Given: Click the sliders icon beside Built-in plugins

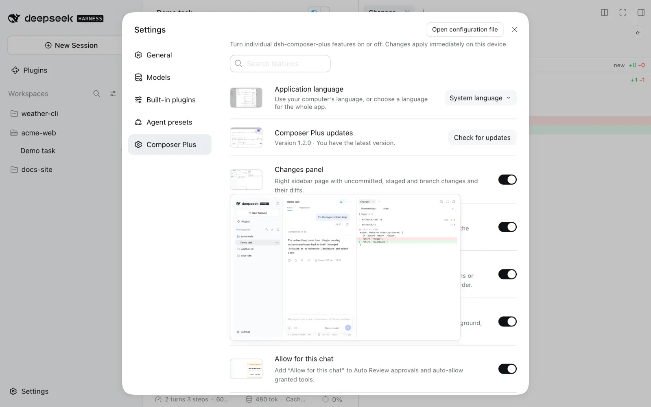Looking at the screenshot, I should coord(138,100).
